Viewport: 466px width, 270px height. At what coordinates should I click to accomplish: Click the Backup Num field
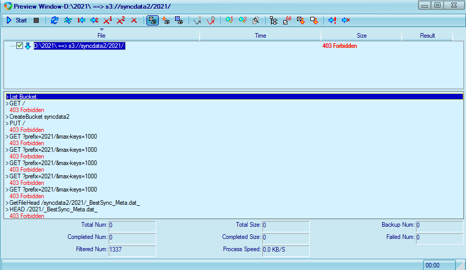[439, 226]
